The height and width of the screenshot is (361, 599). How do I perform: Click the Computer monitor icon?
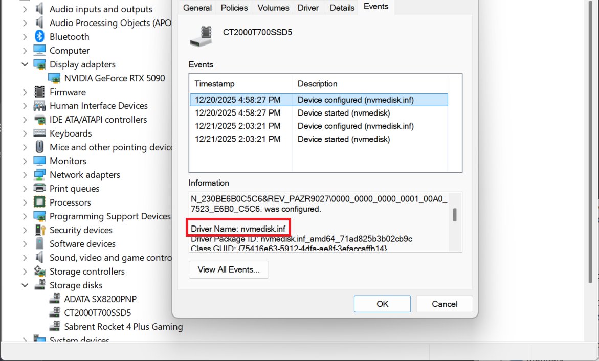(x=39, y=50)
